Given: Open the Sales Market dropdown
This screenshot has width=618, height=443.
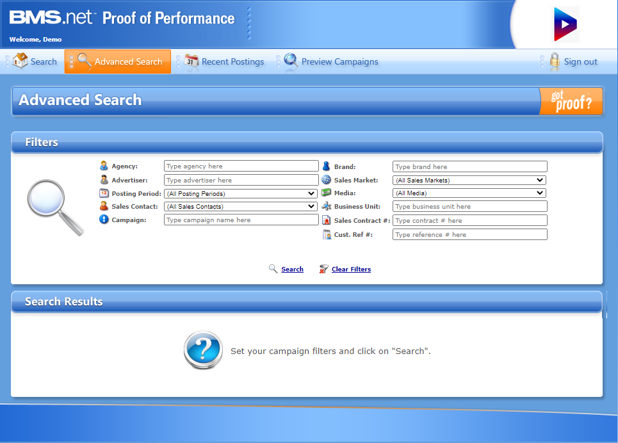Looking at the screenshot, I should (469, 181).
